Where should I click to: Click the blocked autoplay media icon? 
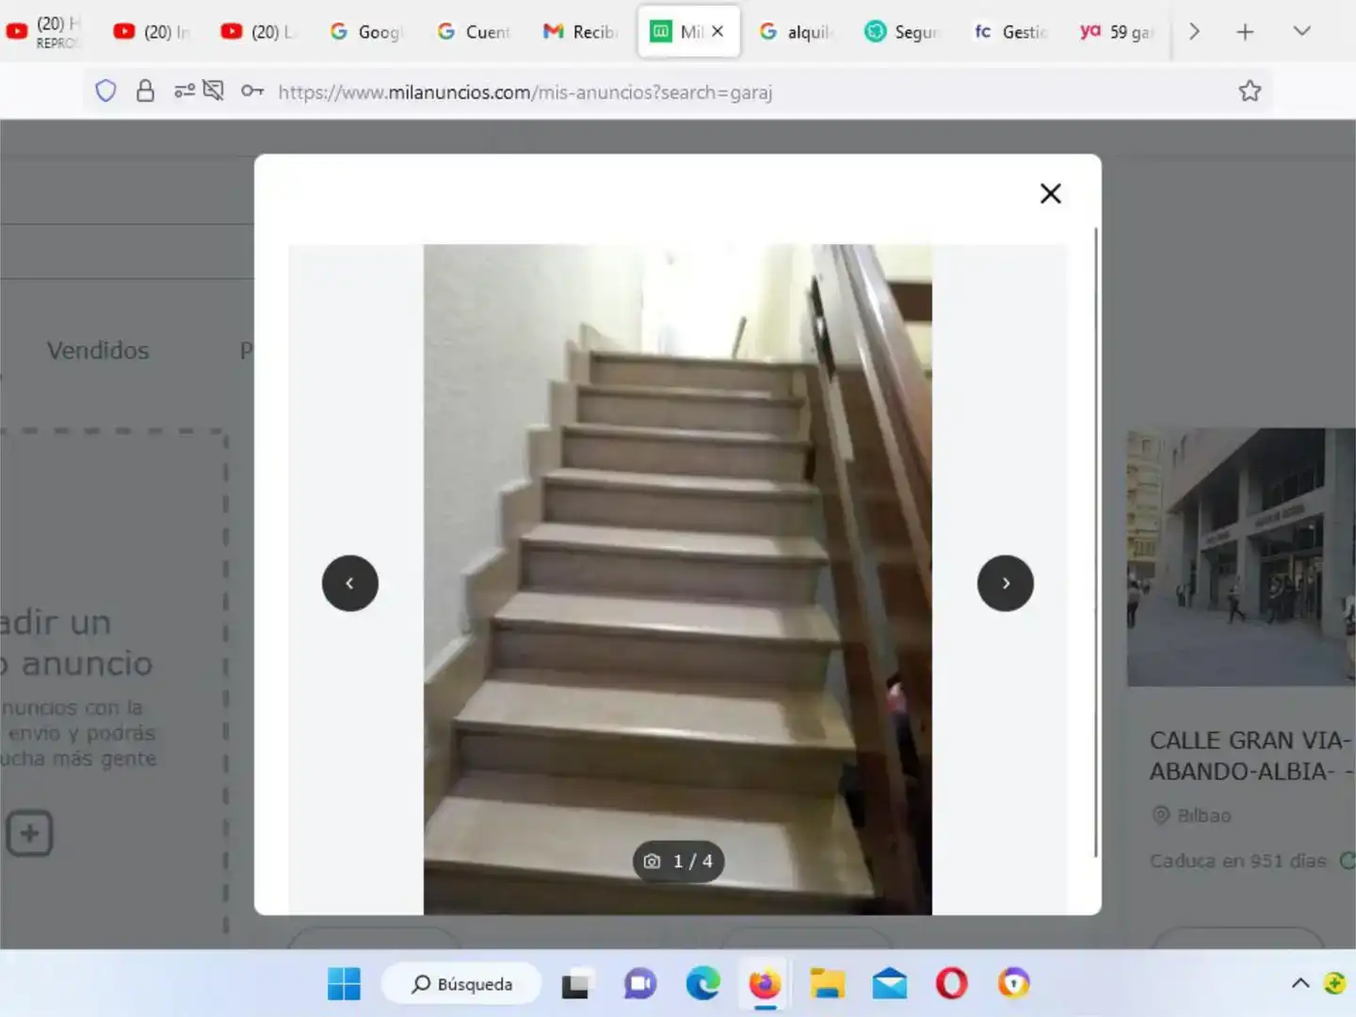(x=214, y=91)
